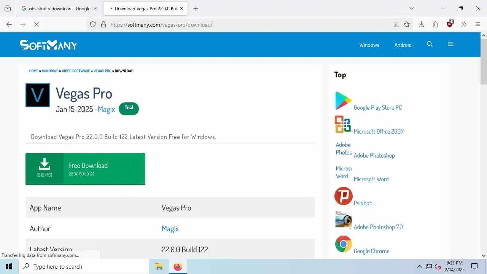Open the Firefox application hamburger menu
The height and width of the screenshot is (274, 487).
click(x=478, y=24)
